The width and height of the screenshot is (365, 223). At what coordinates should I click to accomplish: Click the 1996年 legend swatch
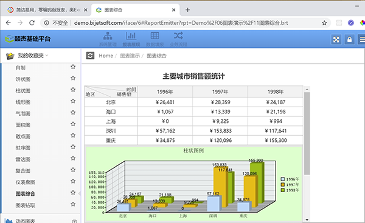pos(283,179)
